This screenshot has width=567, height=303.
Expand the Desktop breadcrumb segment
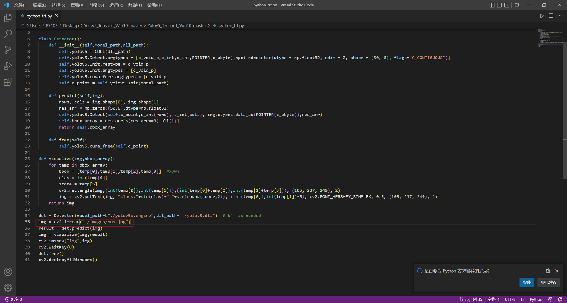71,26
